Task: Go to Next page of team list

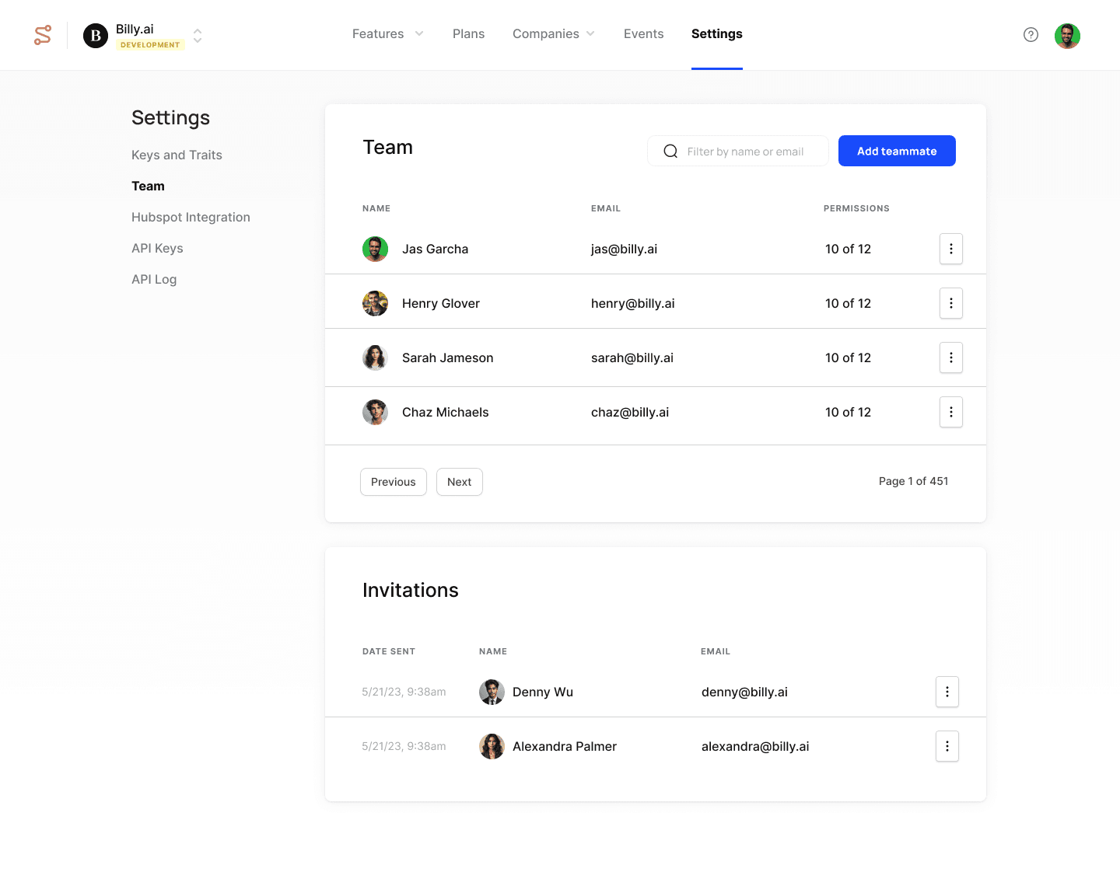Action: (459, 482)
